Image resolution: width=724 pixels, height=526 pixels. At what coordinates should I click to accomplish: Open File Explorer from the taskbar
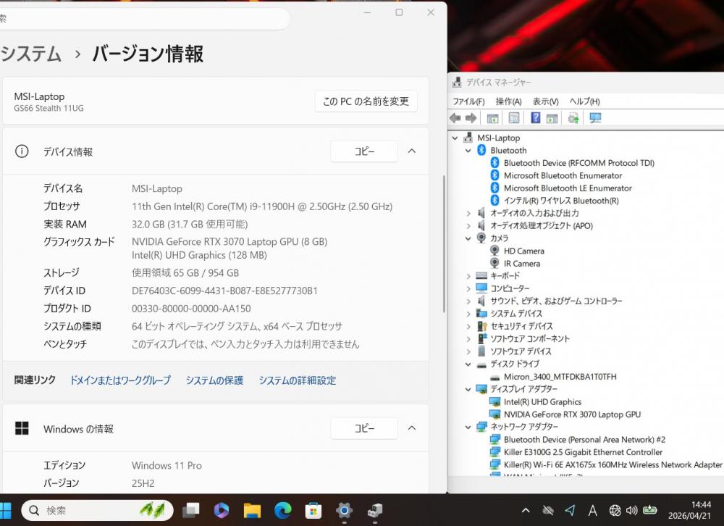tap(252, 510)
